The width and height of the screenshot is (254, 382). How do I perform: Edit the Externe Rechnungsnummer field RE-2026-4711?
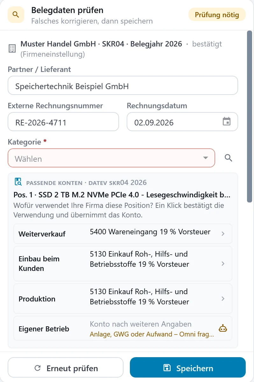[x=63, y=122]
